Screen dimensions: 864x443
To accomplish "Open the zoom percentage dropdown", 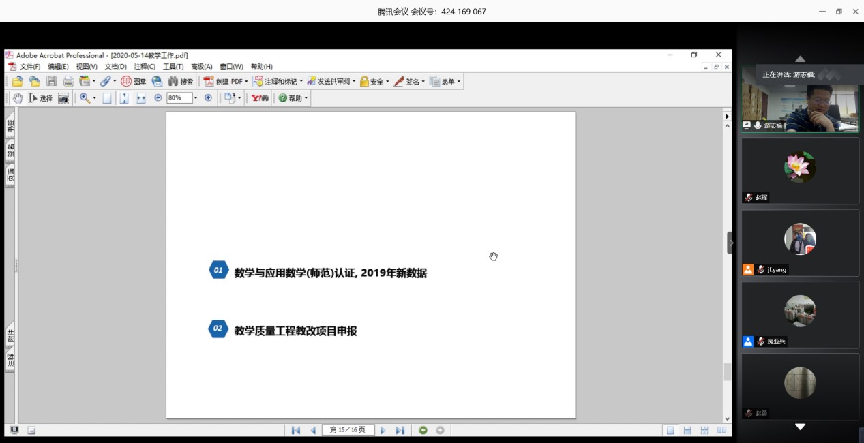I will [x=196, y=98].
